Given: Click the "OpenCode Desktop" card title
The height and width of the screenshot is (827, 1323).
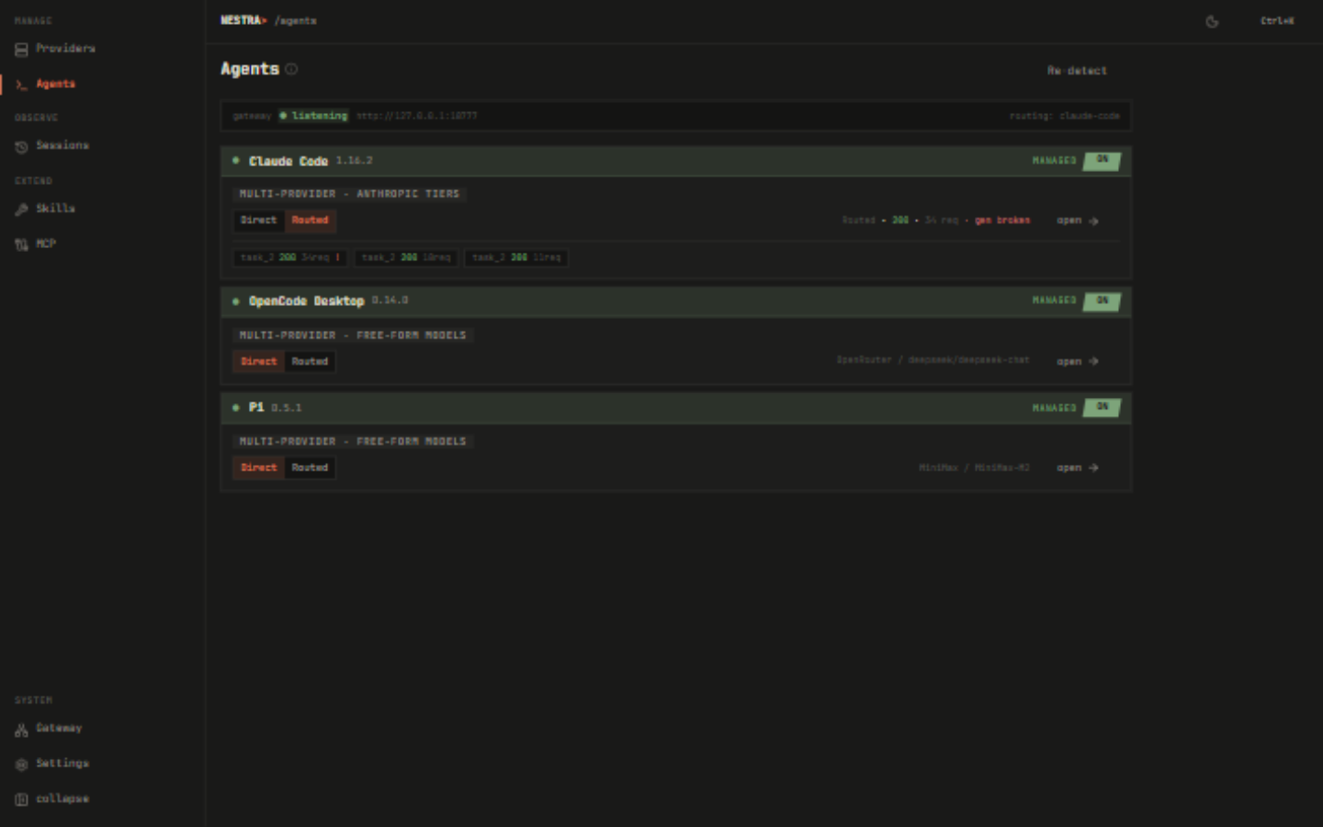Looking at the screenshot, I should (x=306, y=301).
